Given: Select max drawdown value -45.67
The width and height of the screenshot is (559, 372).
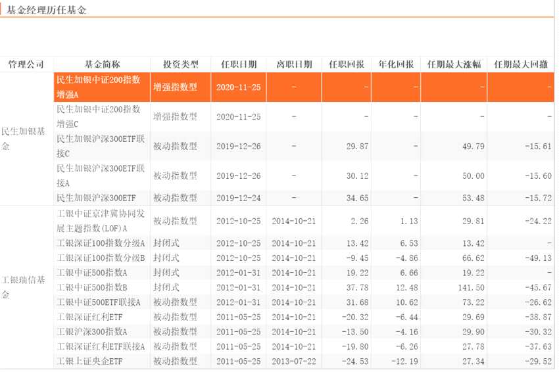Looking at the screenshot, I should tap(538, 288).
